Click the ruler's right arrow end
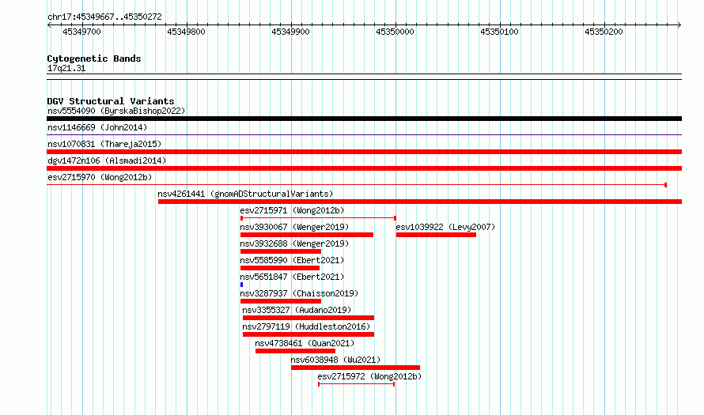The height and width of the screenshot is (415, 704). (679, 25)
